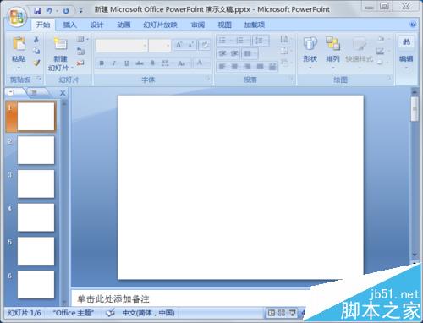Open character spacing options
This screenshot has height=323, width=423.
click(x=166, y=63)
